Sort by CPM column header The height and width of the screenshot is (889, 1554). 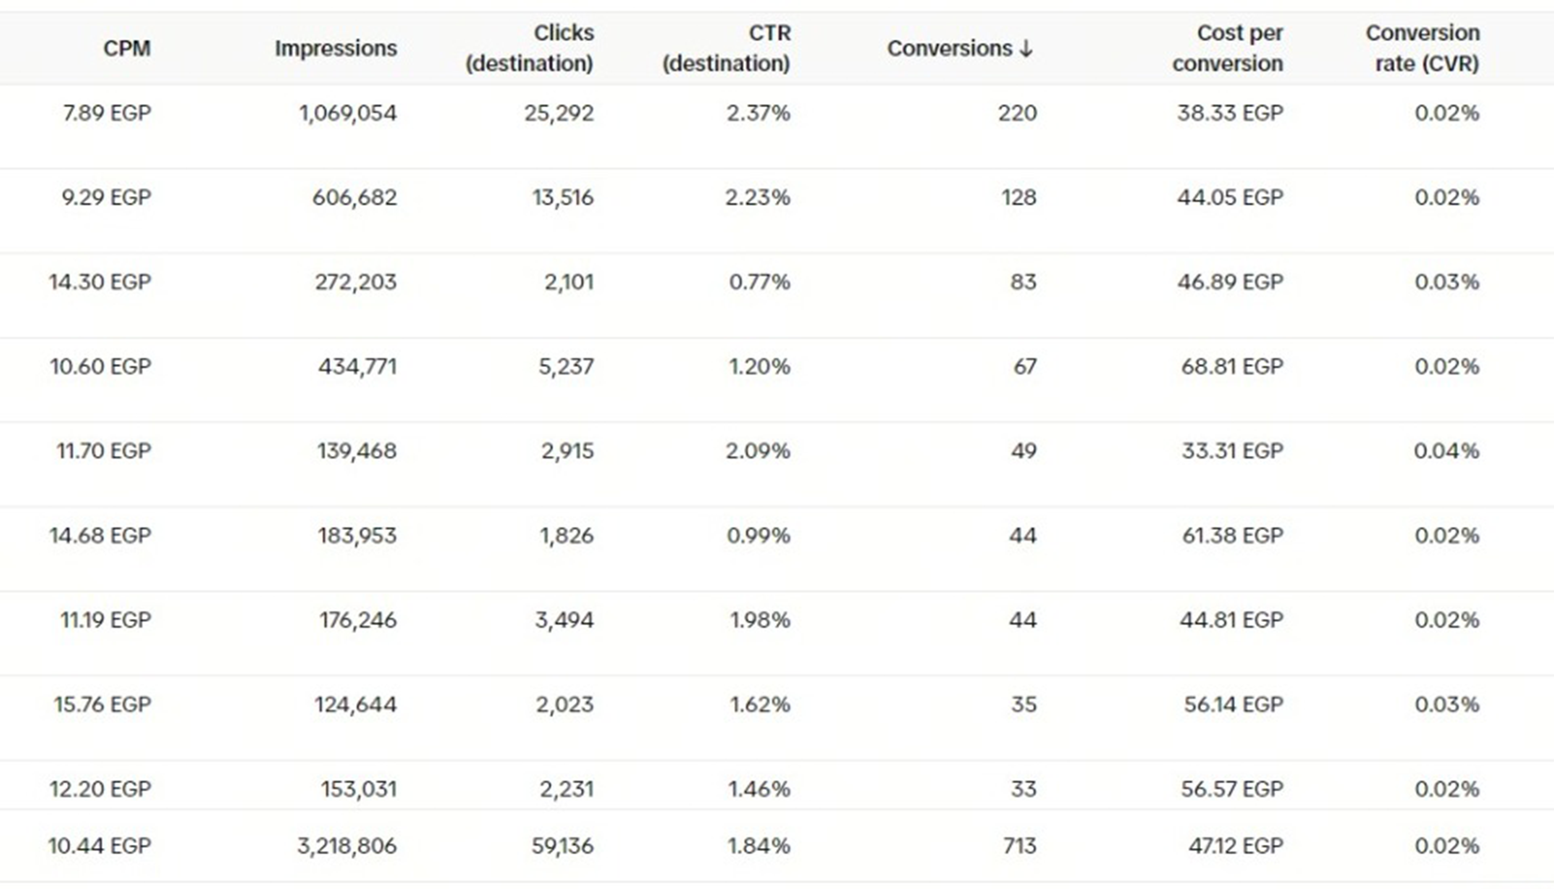coord(126,48)
